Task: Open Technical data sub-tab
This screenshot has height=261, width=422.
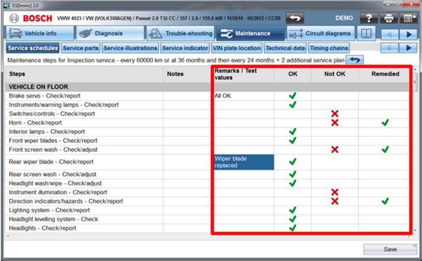Action: click(x=285, y=48)
